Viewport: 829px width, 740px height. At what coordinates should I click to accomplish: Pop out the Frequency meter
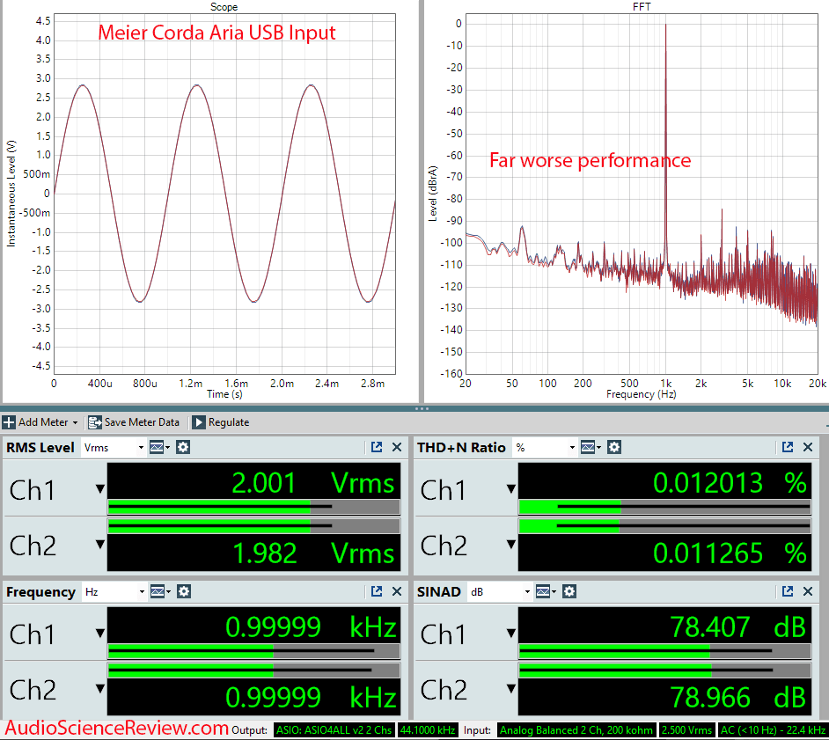377,591
